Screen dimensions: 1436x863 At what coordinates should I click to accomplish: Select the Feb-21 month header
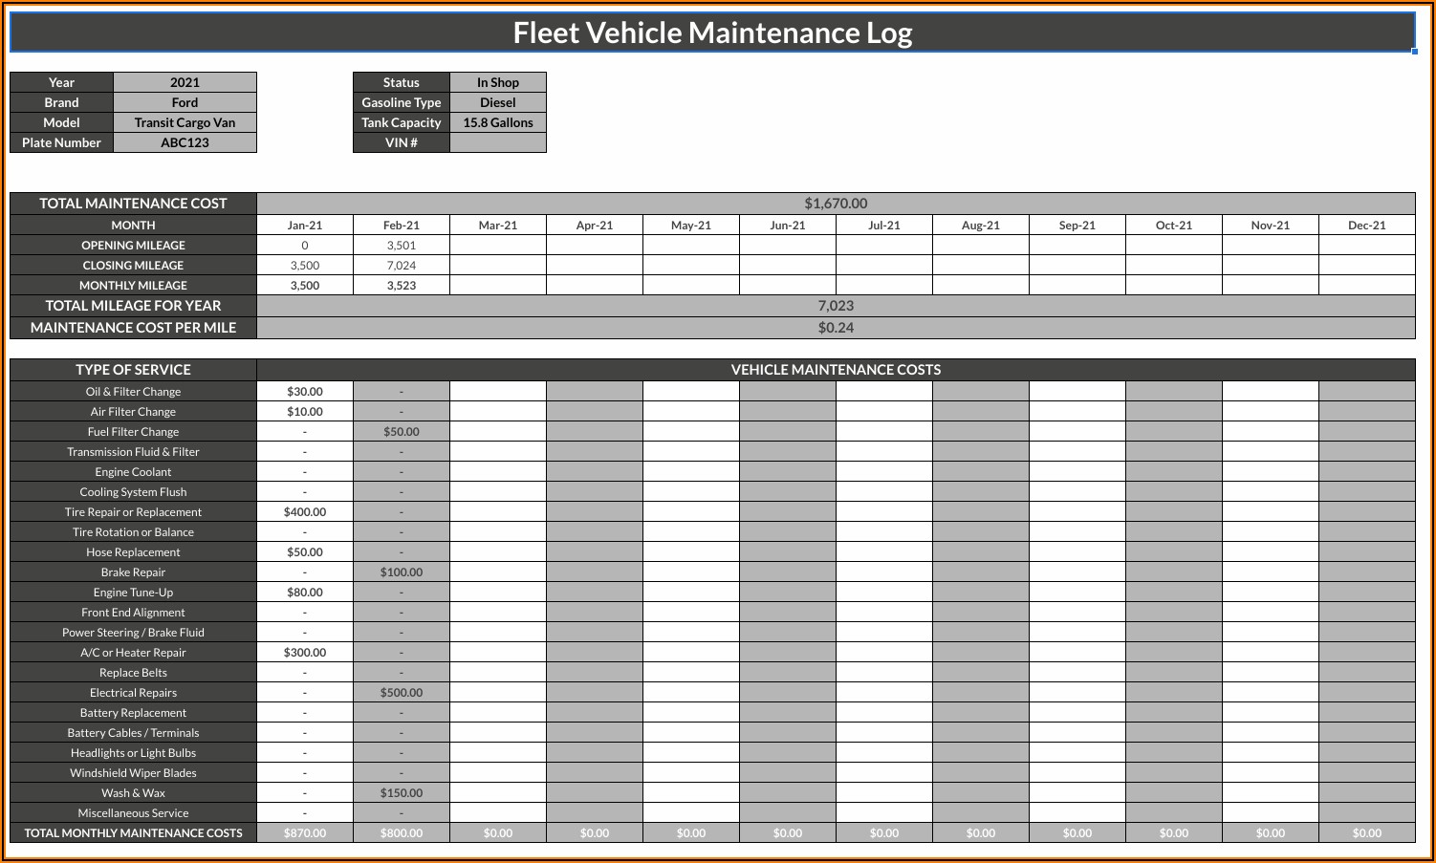coord(402,226)
